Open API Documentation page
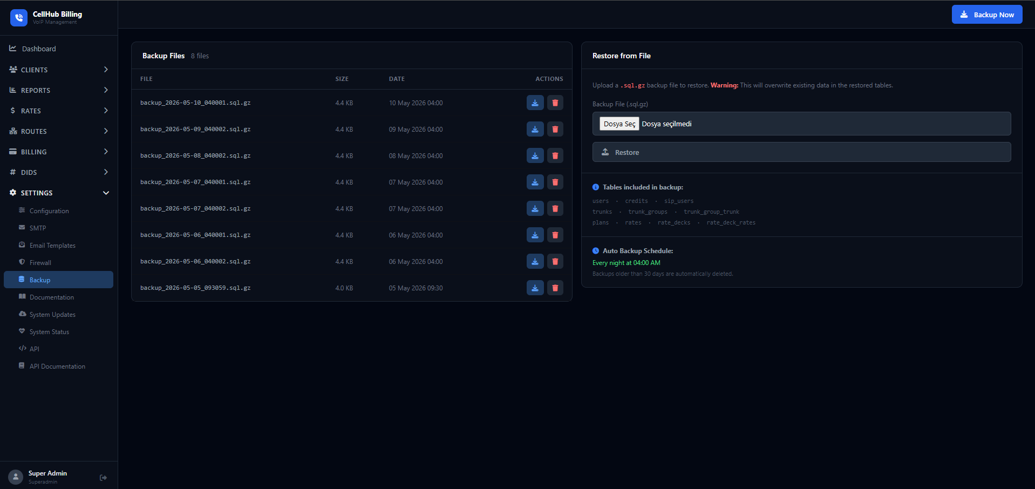The height and width of the screenshot is (489, 1035). [x=58, y=366]
